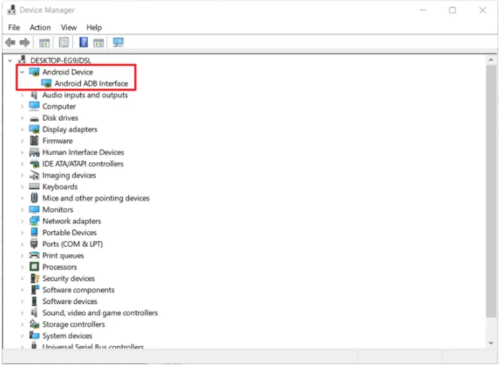Click the scroll up arrow

click(x=490, y=60)
